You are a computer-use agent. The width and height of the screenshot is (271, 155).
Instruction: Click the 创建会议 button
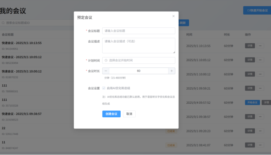pos(111,114)
